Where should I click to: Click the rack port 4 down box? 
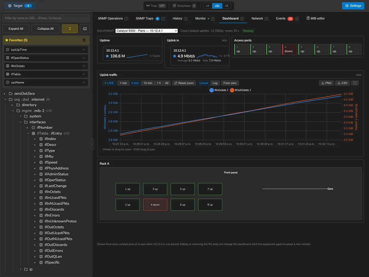coord(155,205)
